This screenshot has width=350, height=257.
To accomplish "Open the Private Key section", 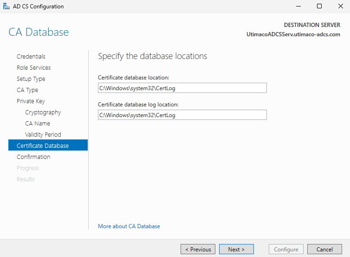I will [x=31, y=101].
